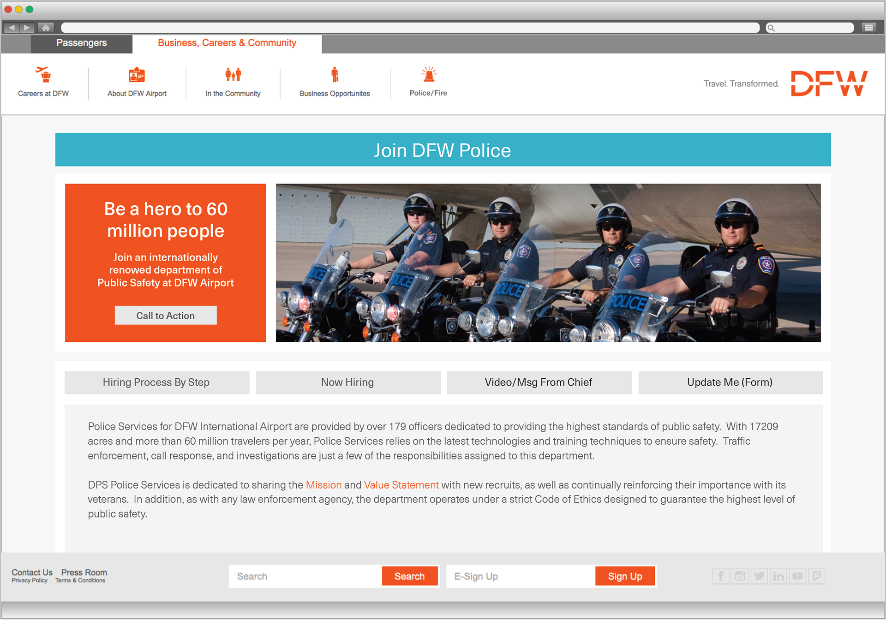Open the Instagram icon in footer
The image size is (886, 620).
point(740,576)
